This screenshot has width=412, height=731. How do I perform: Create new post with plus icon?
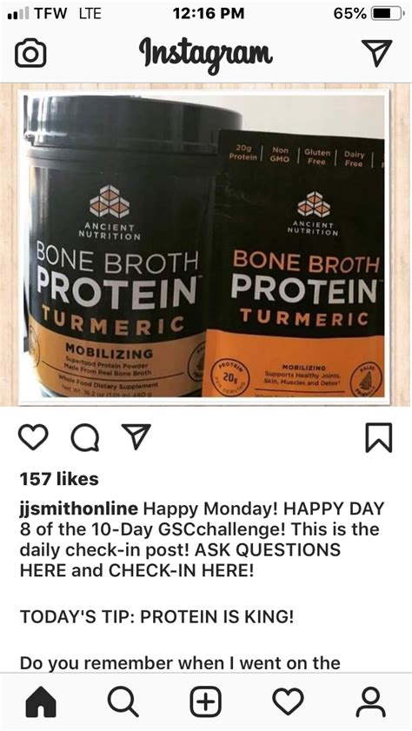point(205,701)
